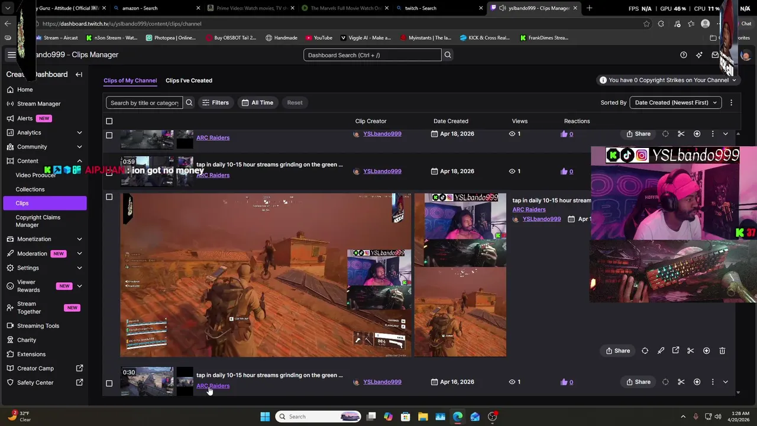Collapse the Content sidebar section
This screenshot has width=757, height=426.
pos(79,161)
